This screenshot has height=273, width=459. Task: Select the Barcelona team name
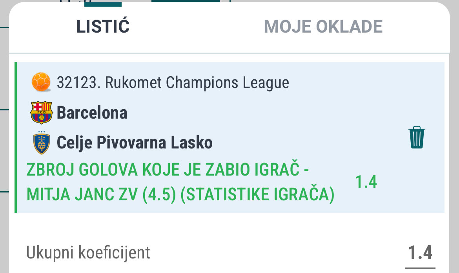point(92,113)
